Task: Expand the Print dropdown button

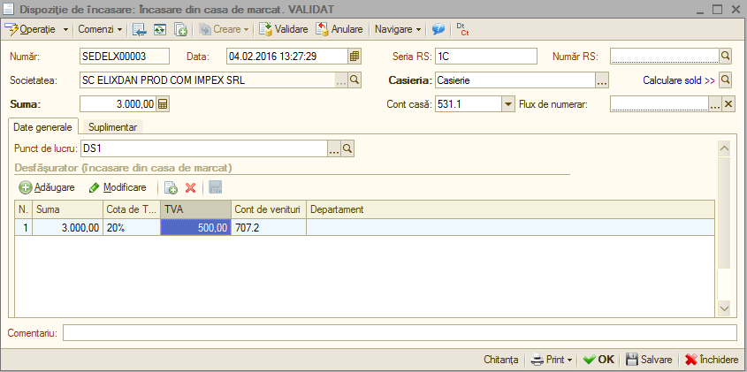Action: 553,360
